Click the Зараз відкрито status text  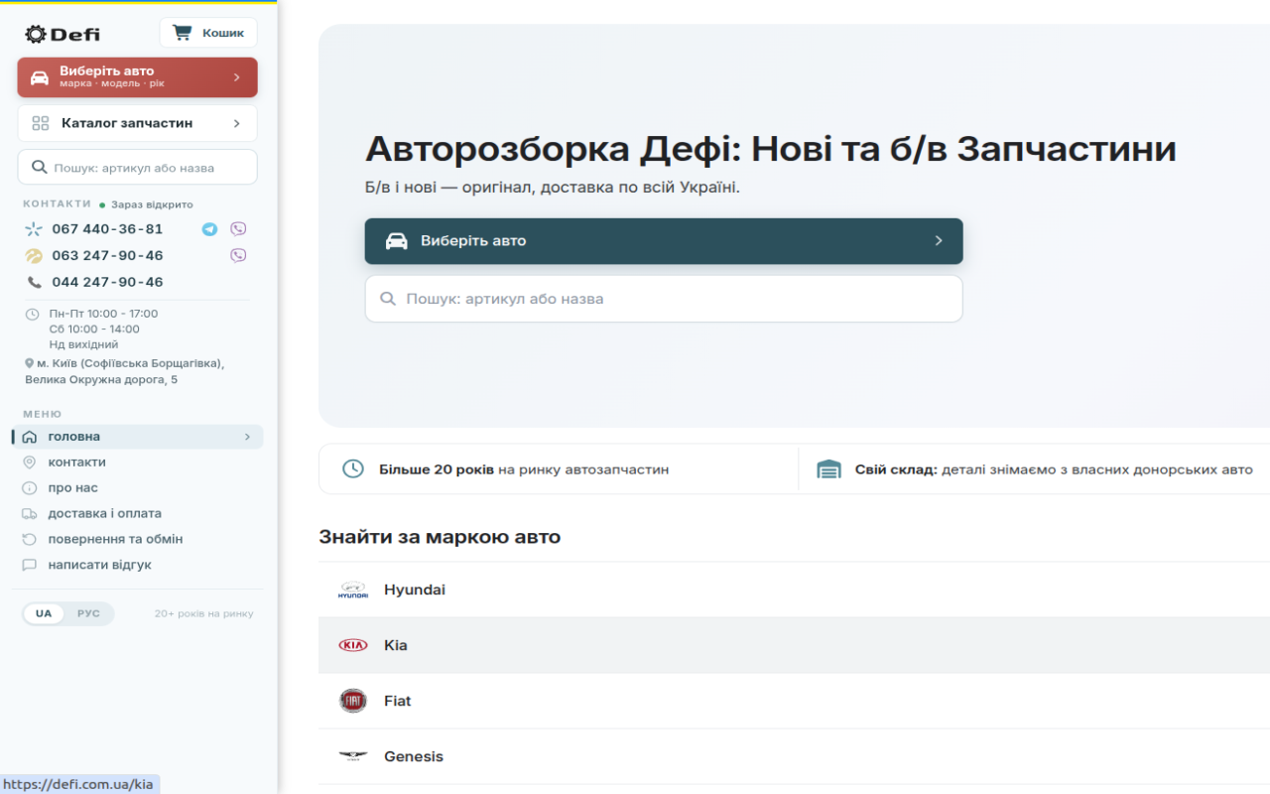tap(152, 204)
